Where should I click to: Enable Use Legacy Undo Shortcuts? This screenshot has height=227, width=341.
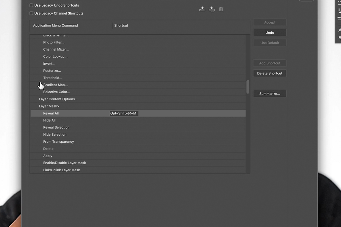pos(31,5)
